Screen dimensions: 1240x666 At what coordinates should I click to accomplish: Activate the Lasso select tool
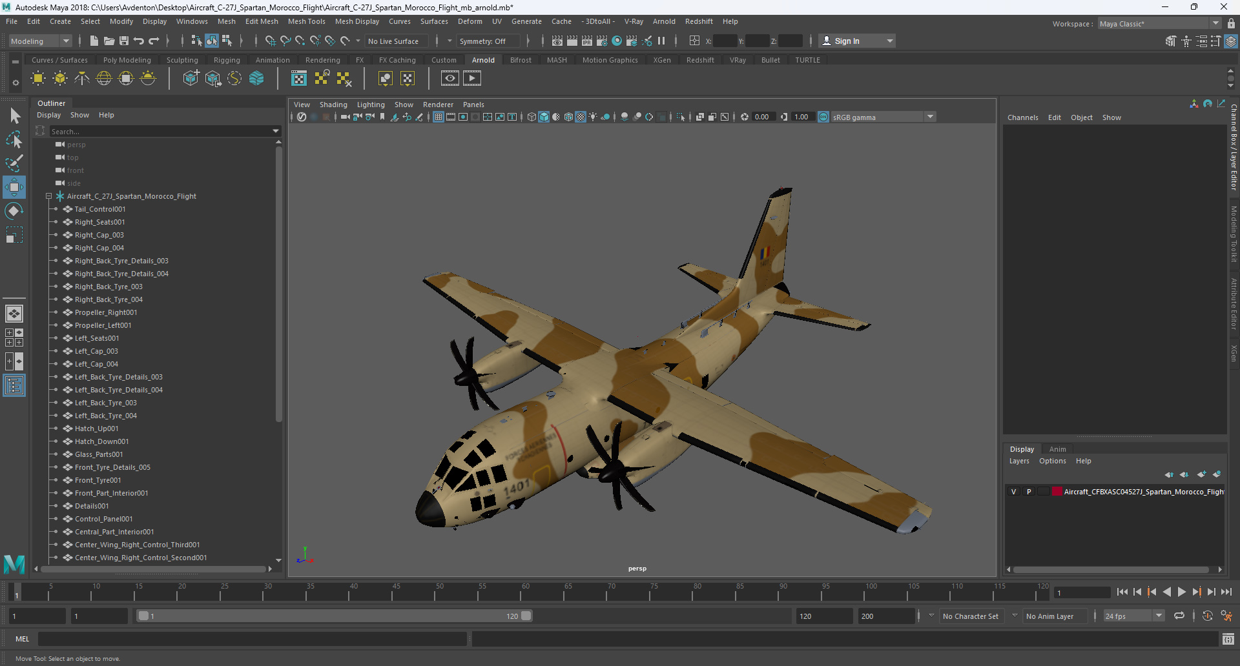(x=14, y=139)
